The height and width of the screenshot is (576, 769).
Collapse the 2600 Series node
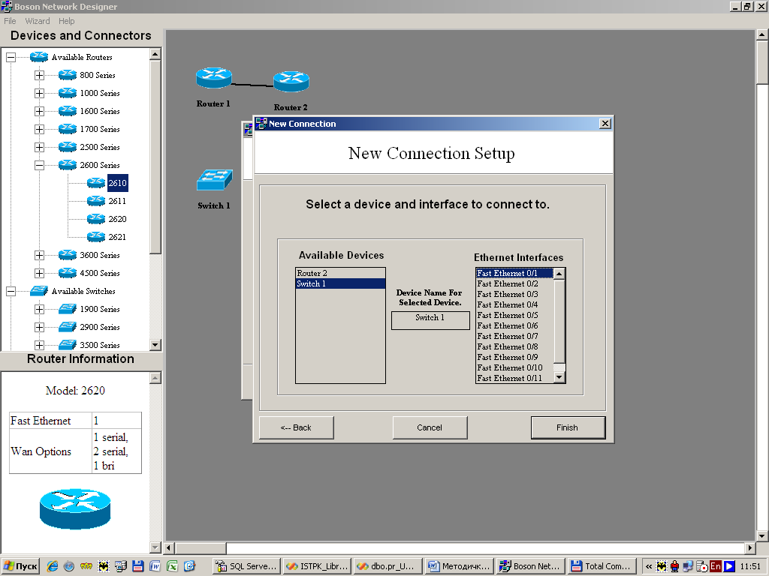(39, 165)
